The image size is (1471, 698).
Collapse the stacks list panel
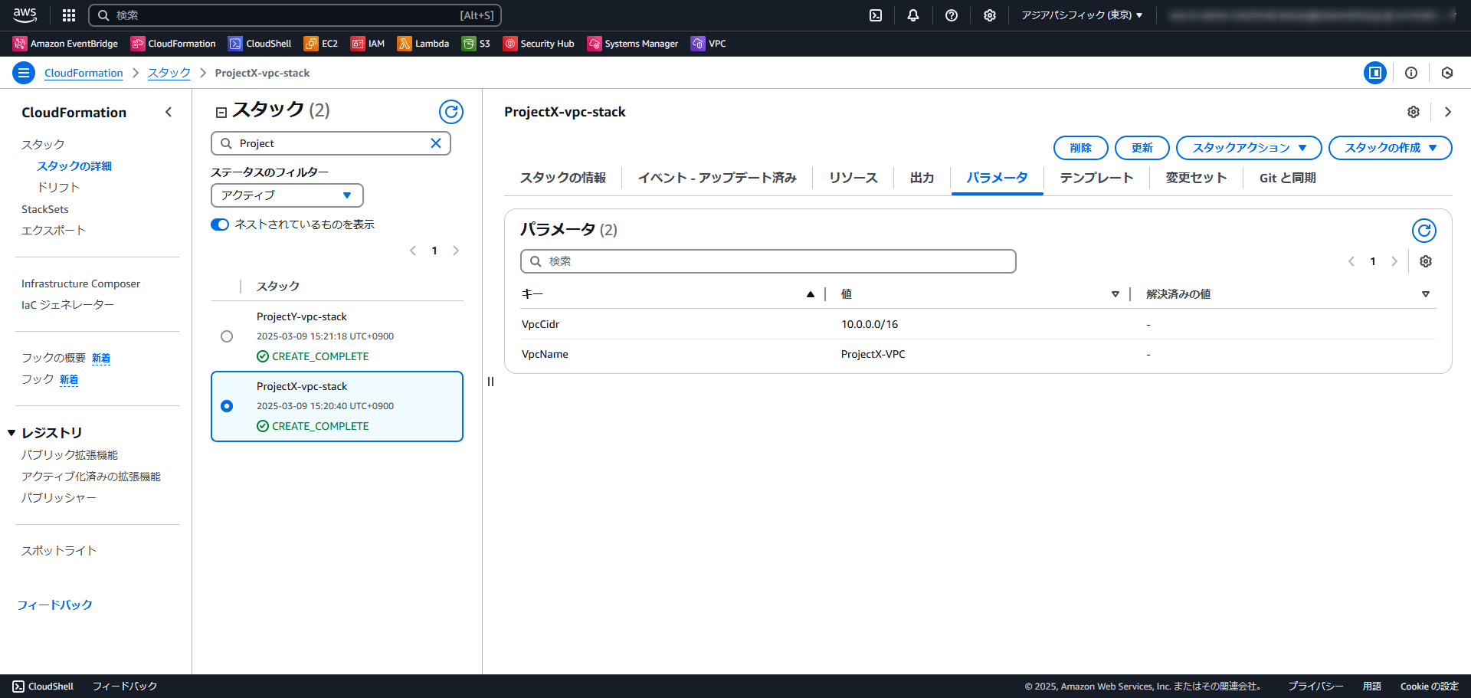click(x=221, y=113)
